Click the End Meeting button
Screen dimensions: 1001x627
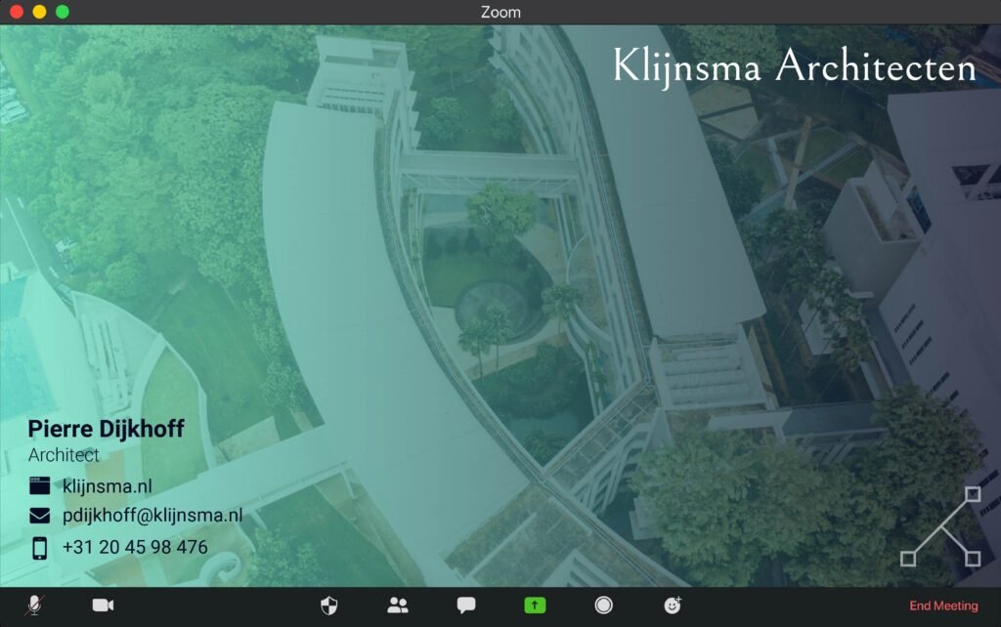click(943, 606)
